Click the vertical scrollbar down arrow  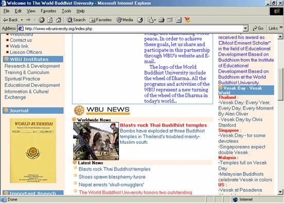coord(280,192)
